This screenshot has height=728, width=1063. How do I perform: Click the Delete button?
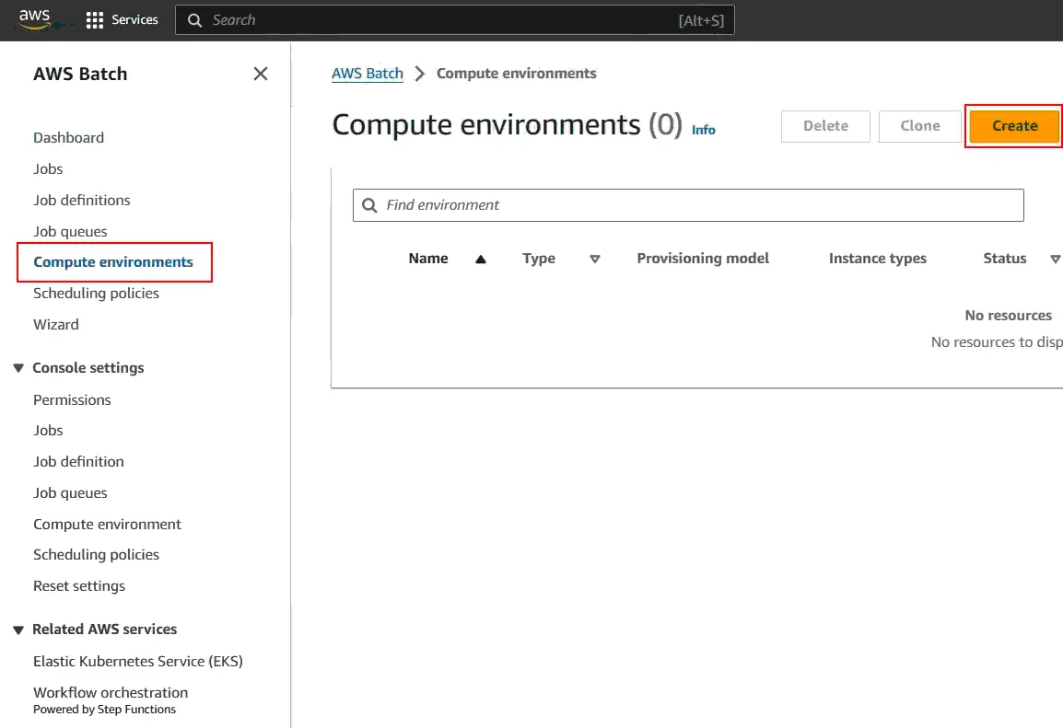(x=825, y=126)
